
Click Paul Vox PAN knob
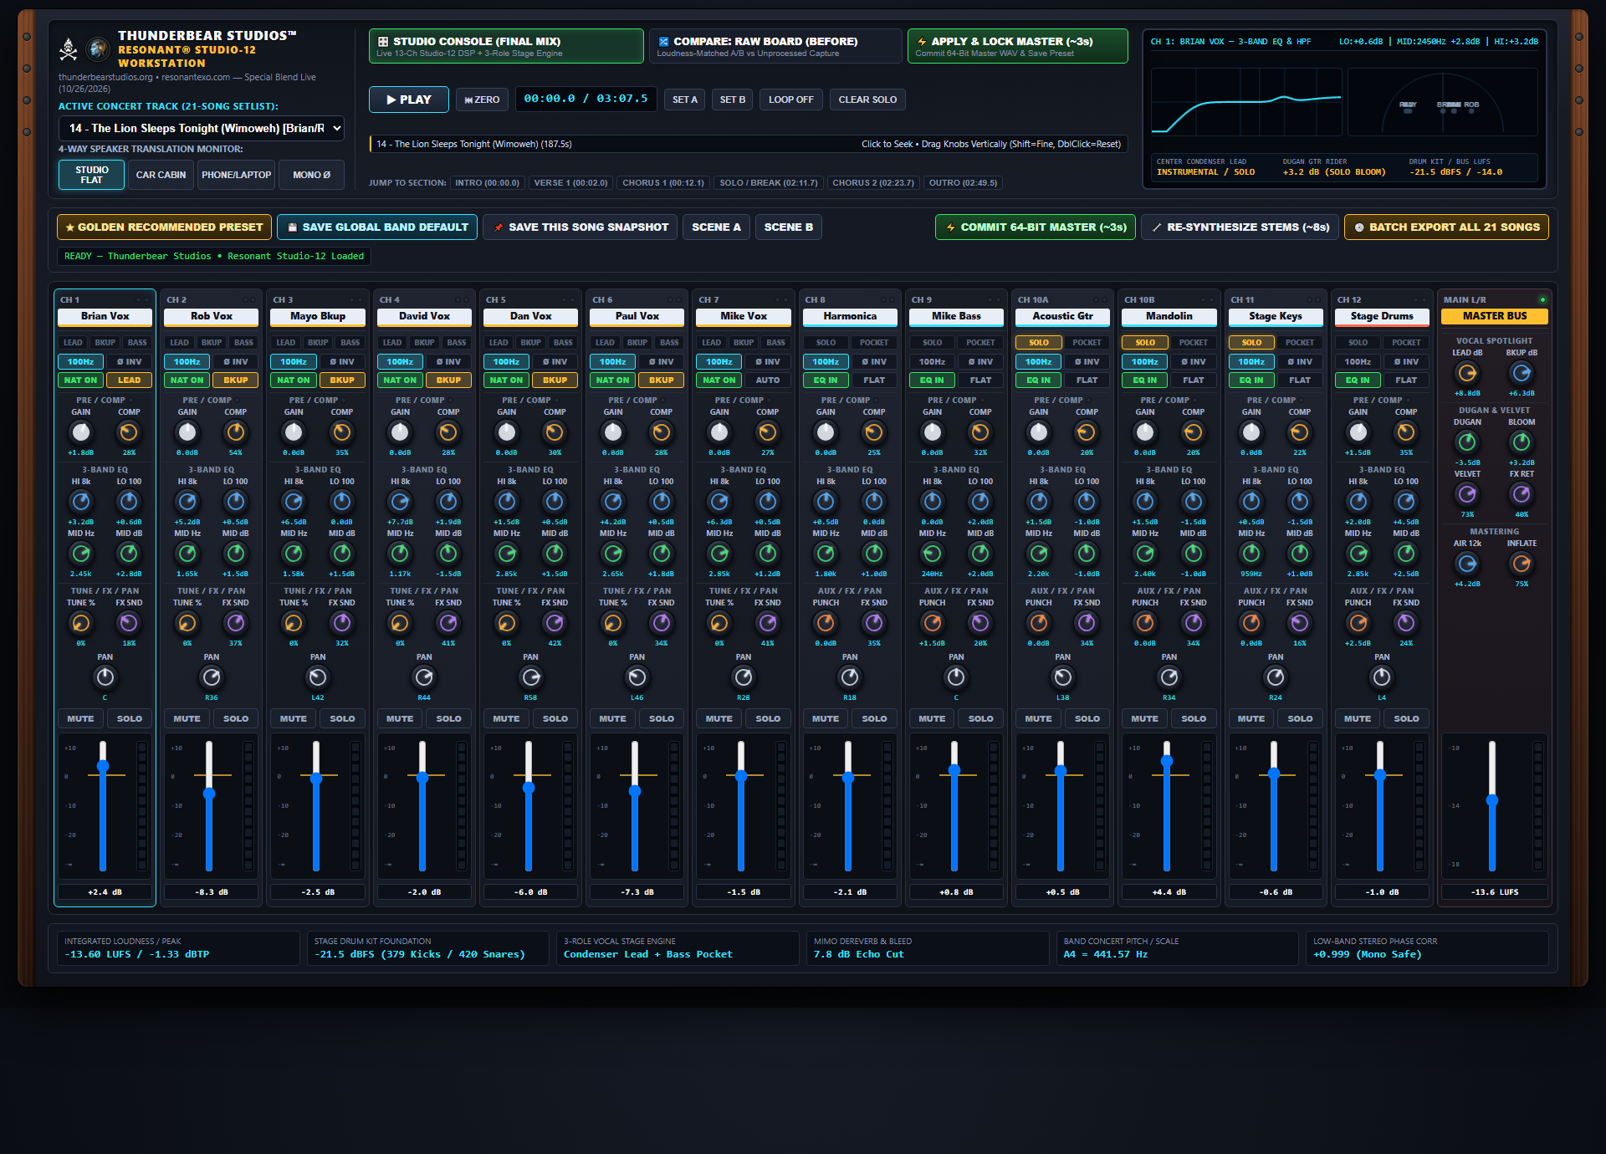[x=637, y=677]
